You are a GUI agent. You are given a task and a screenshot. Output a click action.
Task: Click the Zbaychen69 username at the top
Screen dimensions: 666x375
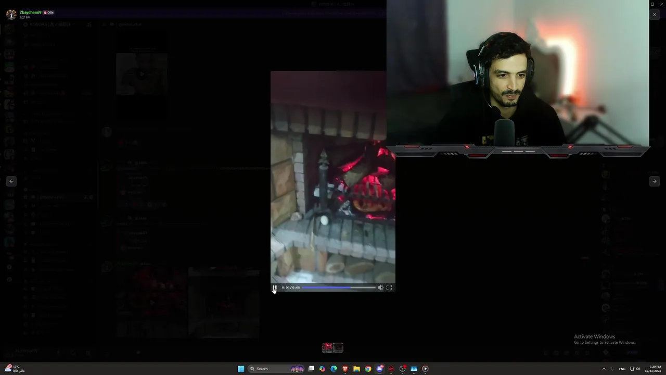click(x=30, y=12)
